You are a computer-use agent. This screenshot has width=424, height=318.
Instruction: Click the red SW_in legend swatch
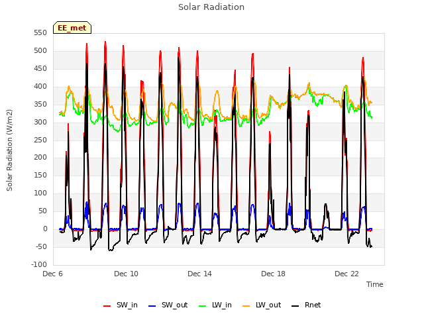click(107, 306)
